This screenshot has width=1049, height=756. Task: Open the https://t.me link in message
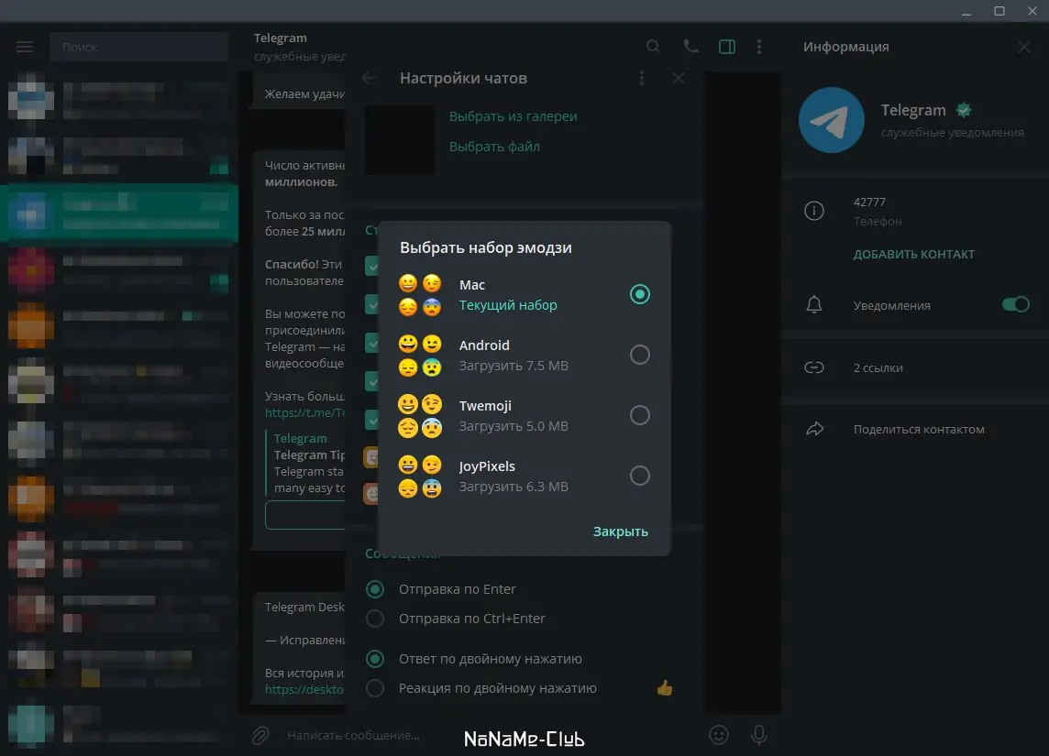[304, 412]
